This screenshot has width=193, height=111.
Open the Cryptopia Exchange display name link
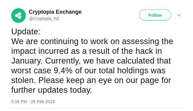[x=55, y=12]
